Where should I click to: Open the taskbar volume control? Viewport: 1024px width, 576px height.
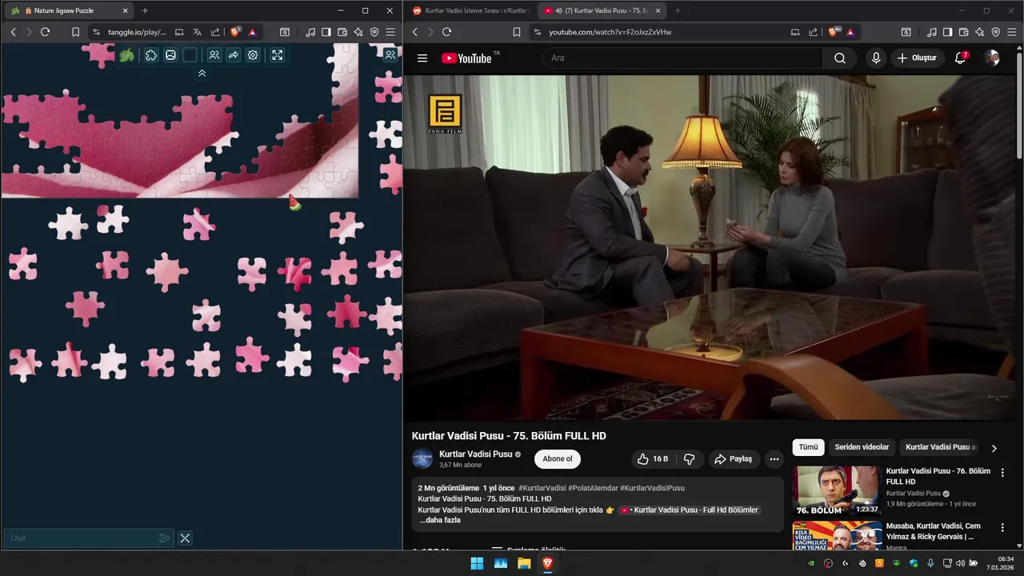point(961,563)
